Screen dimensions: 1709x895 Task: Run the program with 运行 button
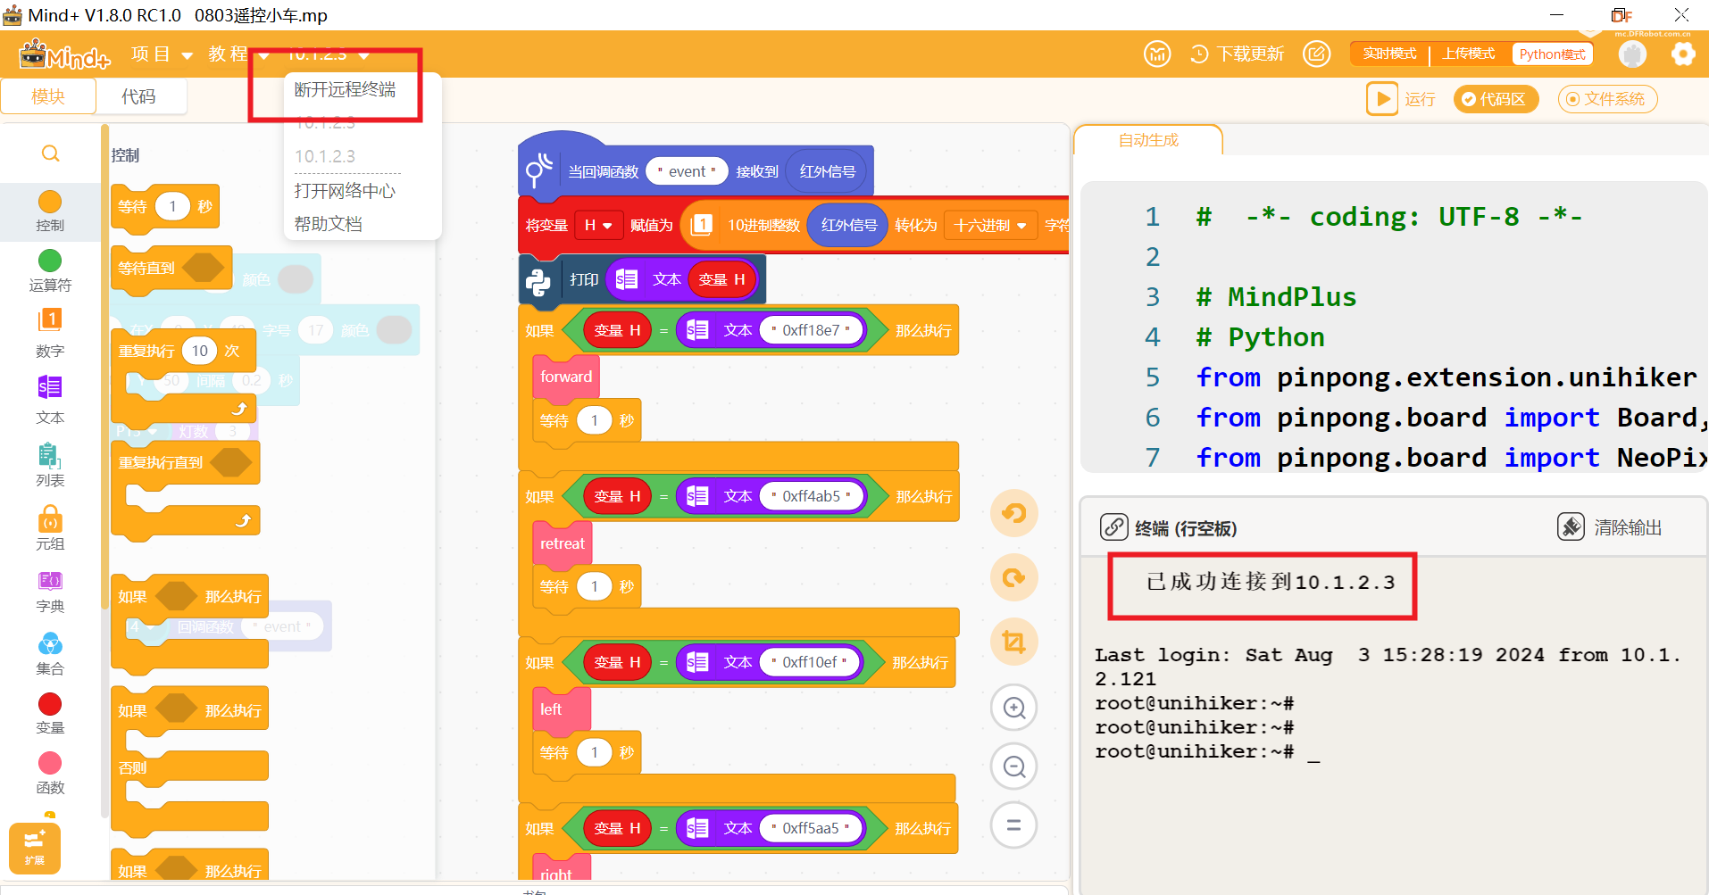pos(1401,99)
